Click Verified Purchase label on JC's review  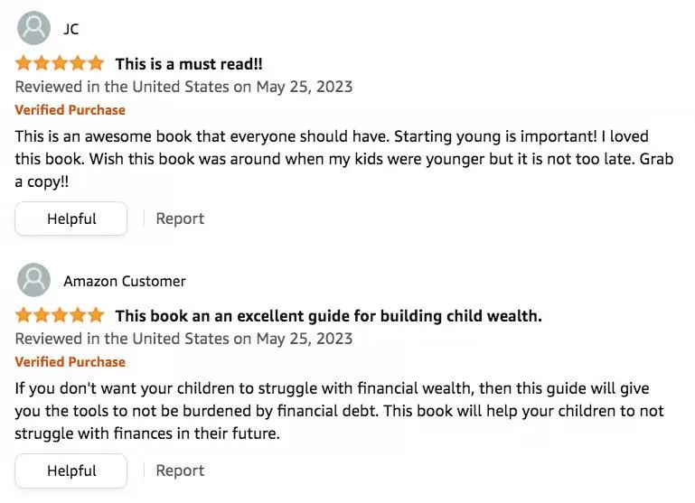pyautogui.click(x=70, y=110)
